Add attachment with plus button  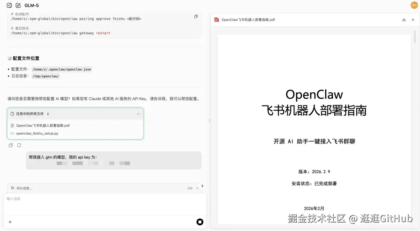(10, 222)
